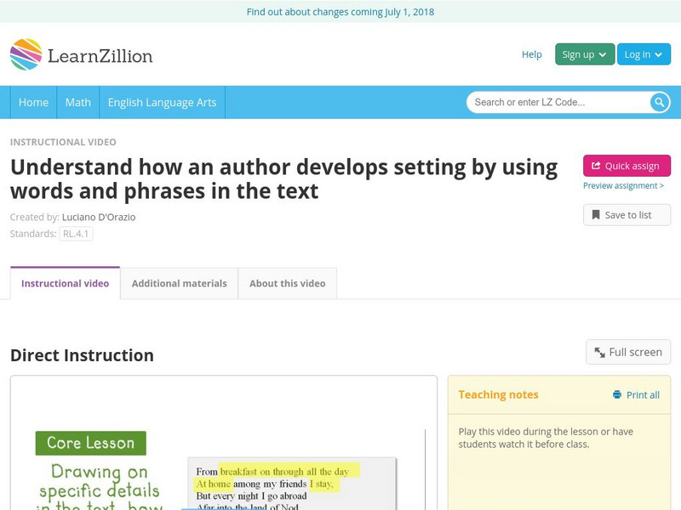
Task: Switch to About this video tab
Action: tap(288, 283)
